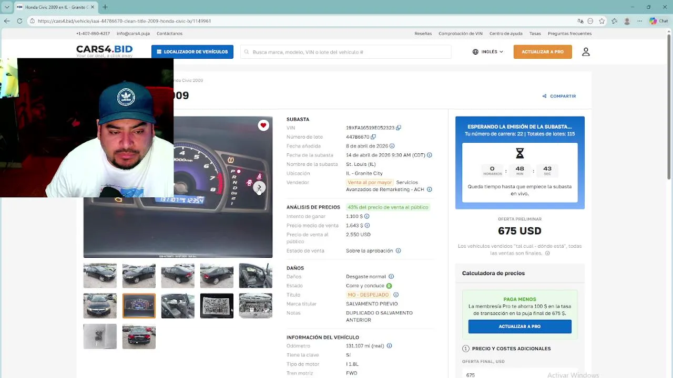
Task: Show info for 'Precio medio de venta' 1.643 $
Action: click(x=367, y=225)
